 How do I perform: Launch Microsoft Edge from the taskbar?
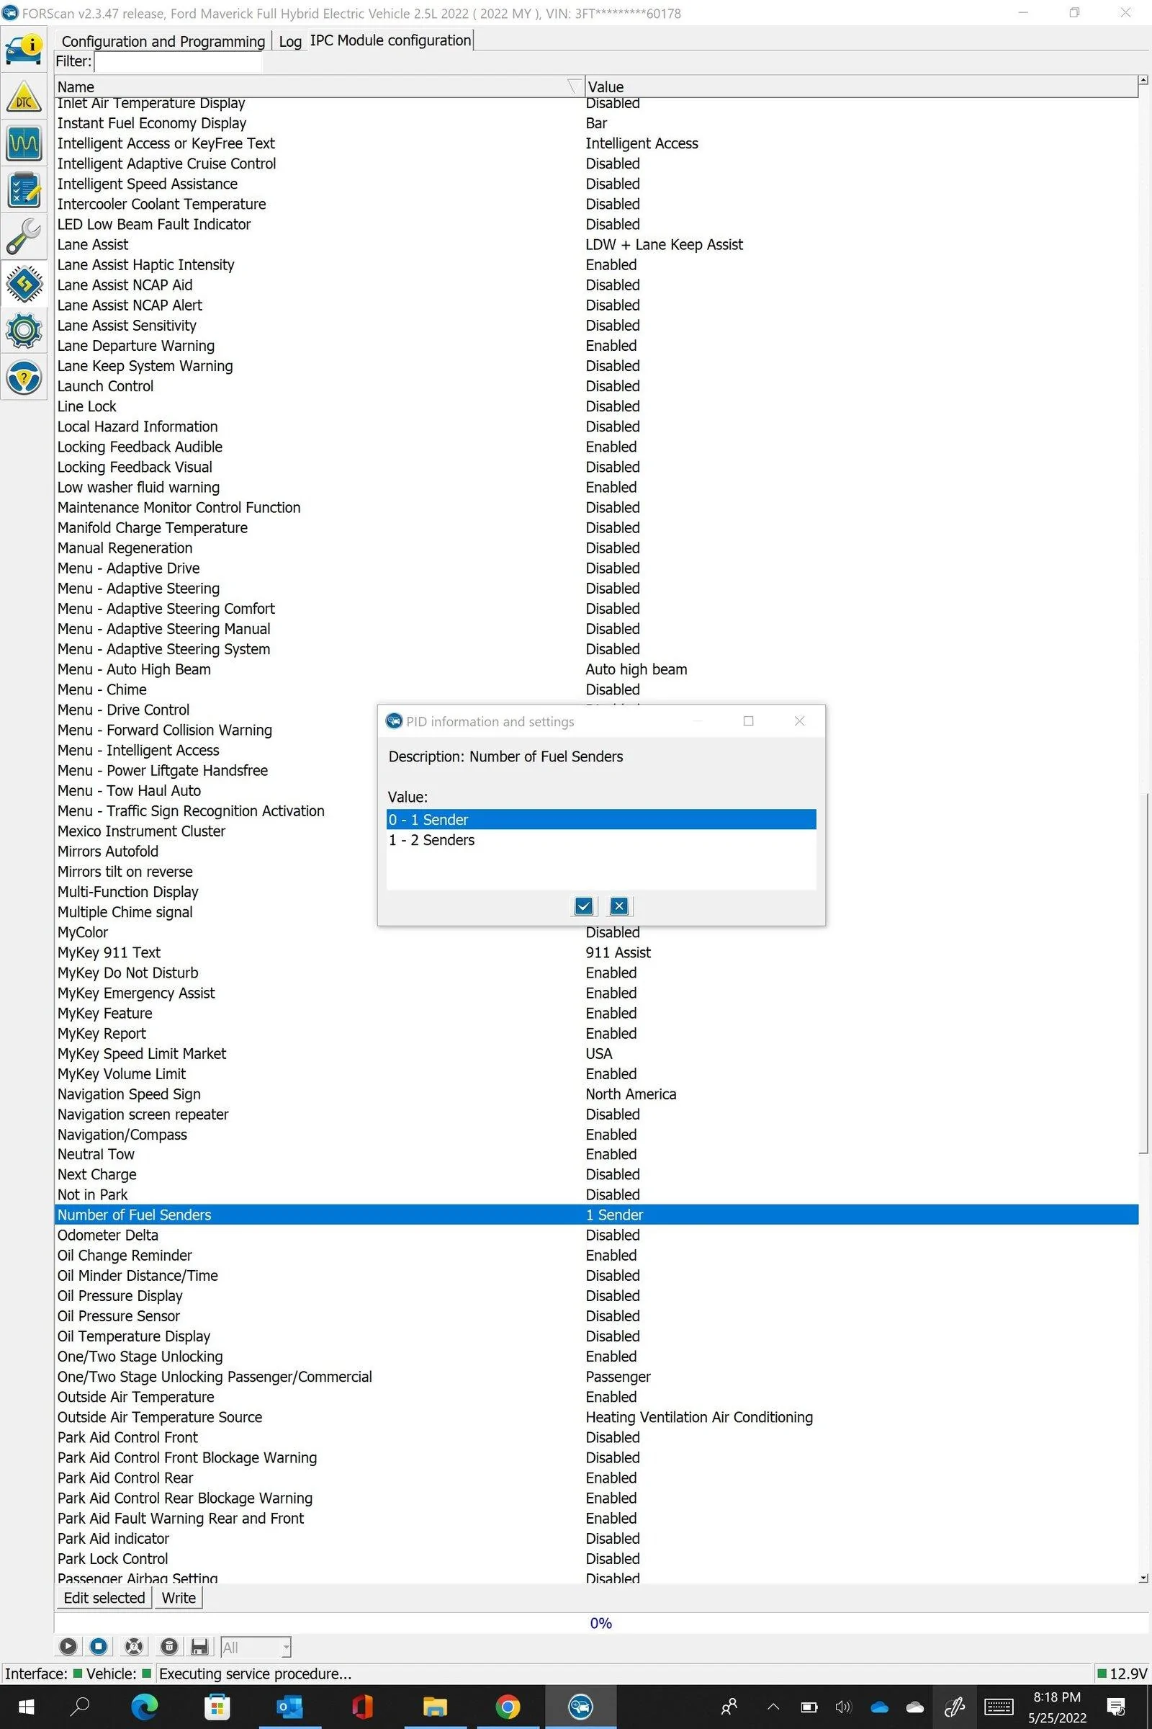[144, 1706]
